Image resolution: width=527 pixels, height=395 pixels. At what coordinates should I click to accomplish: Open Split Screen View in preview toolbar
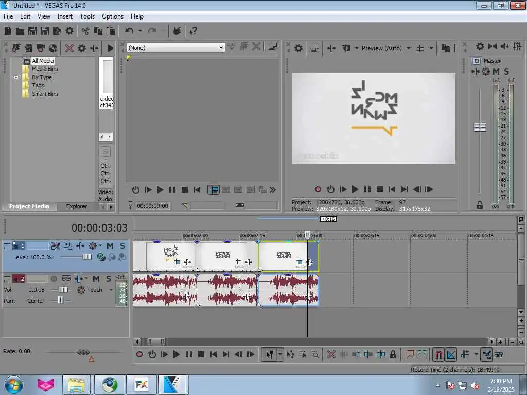coord(345,48)
